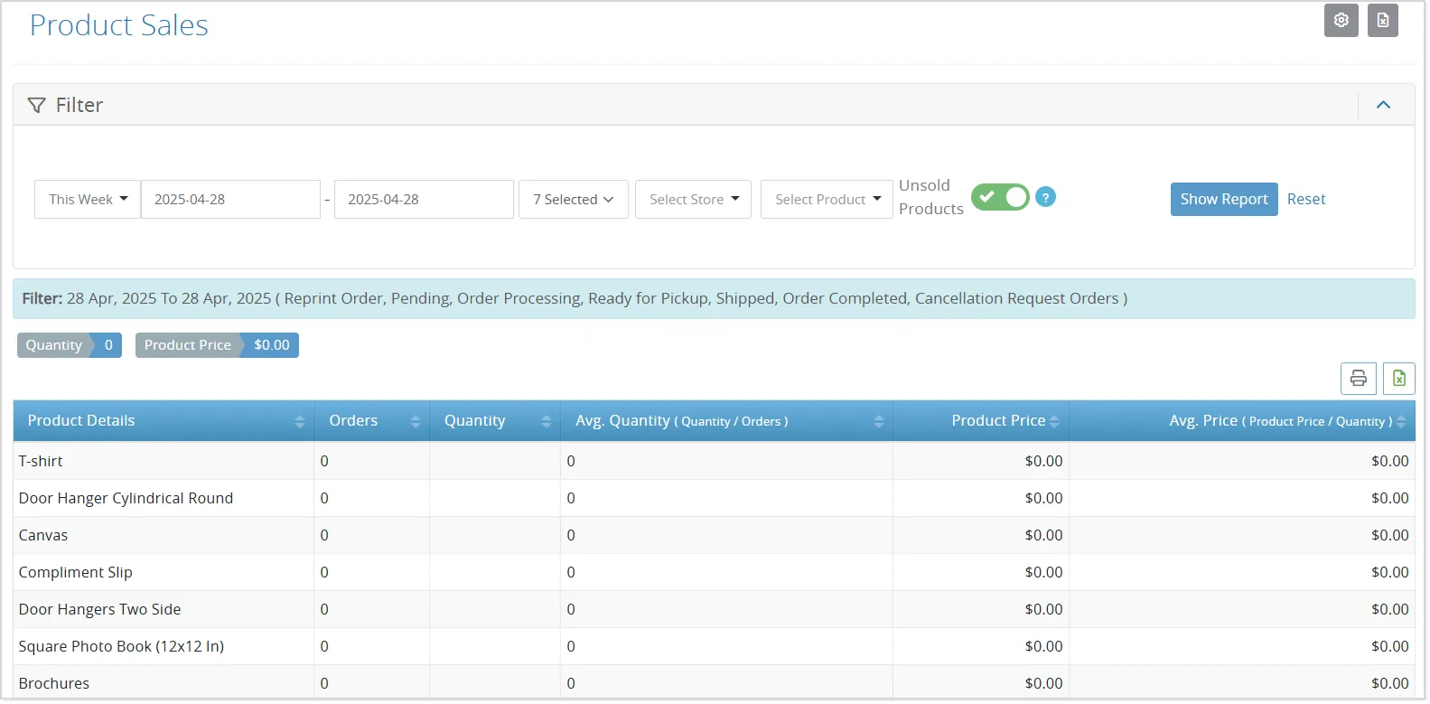Viewport: 1430px width, 704px height.
Task: Click the Filter funnel icon
Action: (x=36, y=106)
